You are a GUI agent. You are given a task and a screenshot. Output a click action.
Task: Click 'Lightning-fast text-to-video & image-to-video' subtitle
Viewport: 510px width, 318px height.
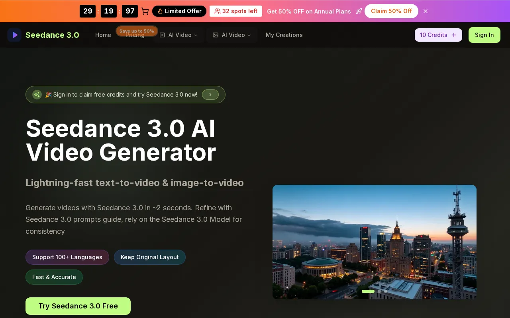point(135,183)
